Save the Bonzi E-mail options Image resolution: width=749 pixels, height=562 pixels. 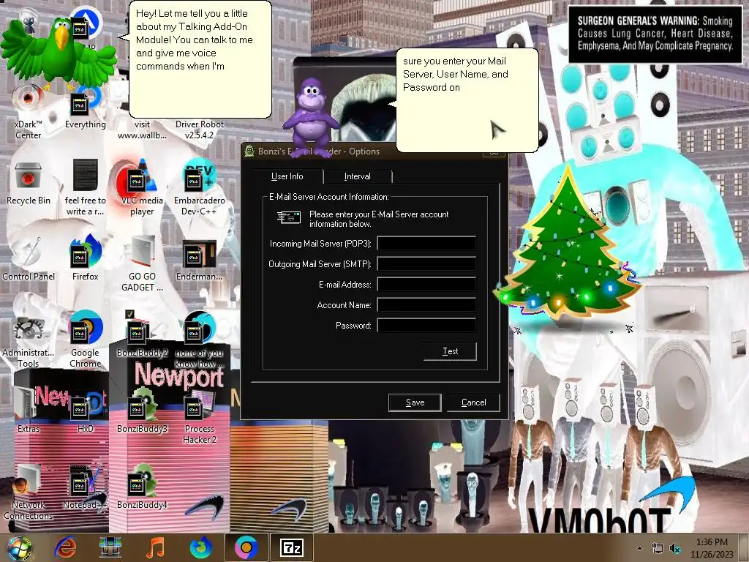click(415, 402)
